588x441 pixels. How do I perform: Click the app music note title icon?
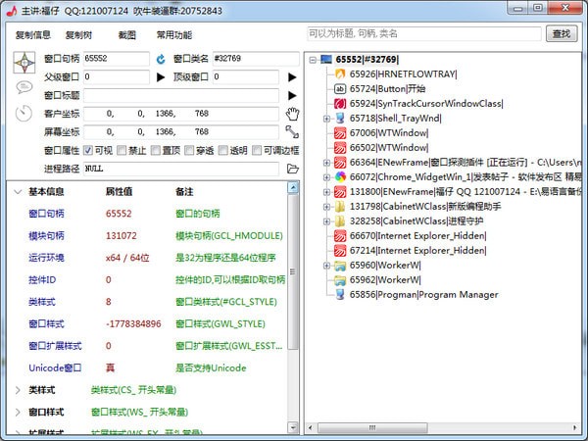(12, 11)
